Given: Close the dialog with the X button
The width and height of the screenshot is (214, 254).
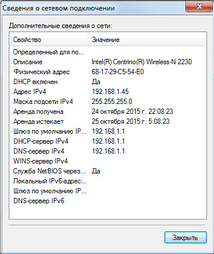Looking at the screenshot, I should coord(199,6).
